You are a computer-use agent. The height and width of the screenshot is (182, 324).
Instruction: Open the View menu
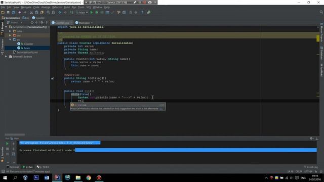coord(16,7)
